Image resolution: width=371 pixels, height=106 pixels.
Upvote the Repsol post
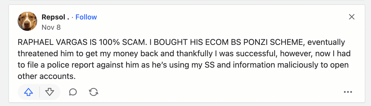pos(28,92)
